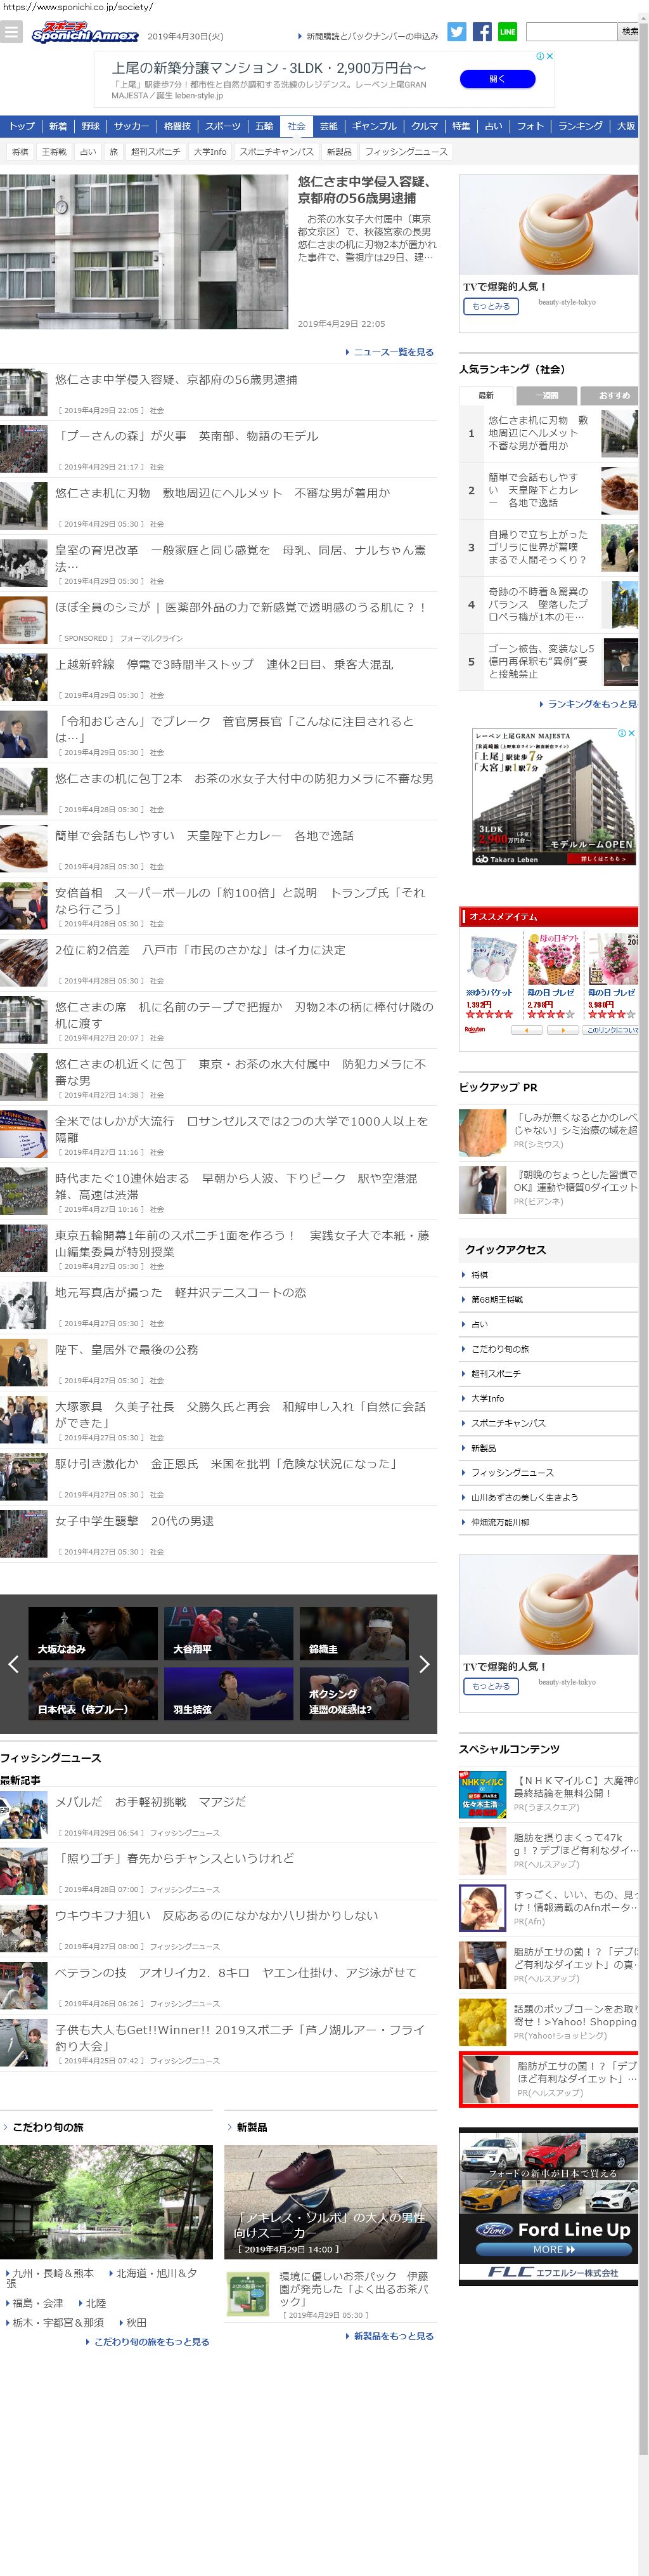Open the 芸能 navigation menu item
The width and height of the screenshot is (649, 2576).
(328, 126)
